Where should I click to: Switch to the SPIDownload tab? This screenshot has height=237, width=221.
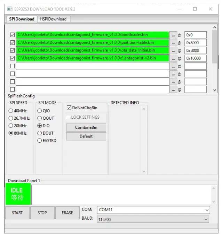[x=22, y=19]
